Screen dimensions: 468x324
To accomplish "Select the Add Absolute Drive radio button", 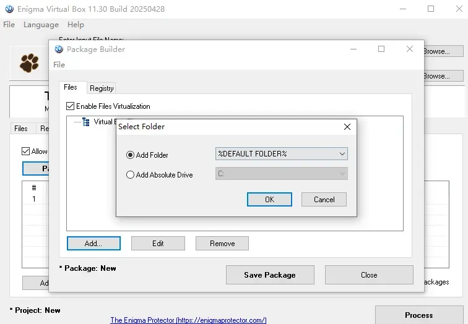I will [x=130, y=174].
